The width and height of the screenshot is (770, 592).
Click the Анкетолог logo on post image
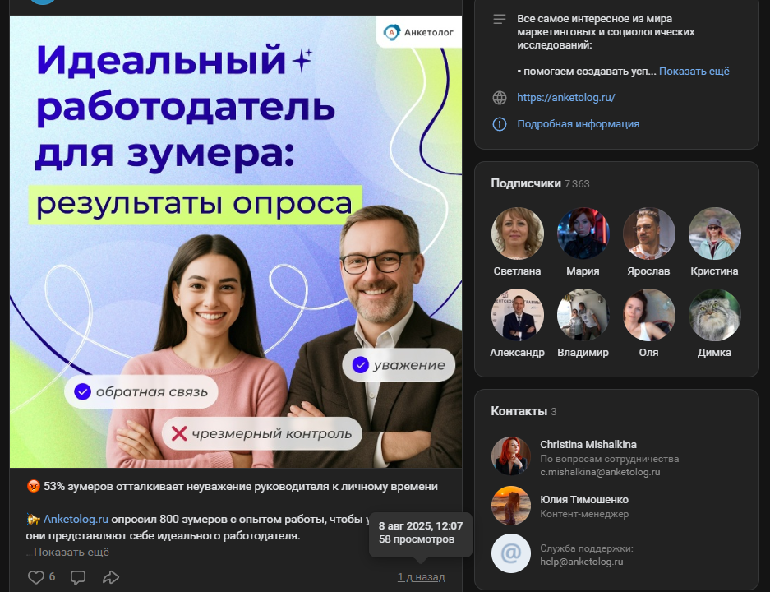point(419,32)
